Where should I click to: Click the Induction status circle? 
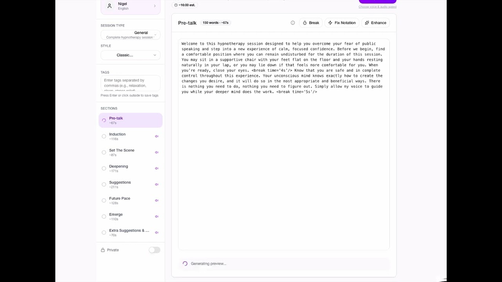[x=104, y=136]
